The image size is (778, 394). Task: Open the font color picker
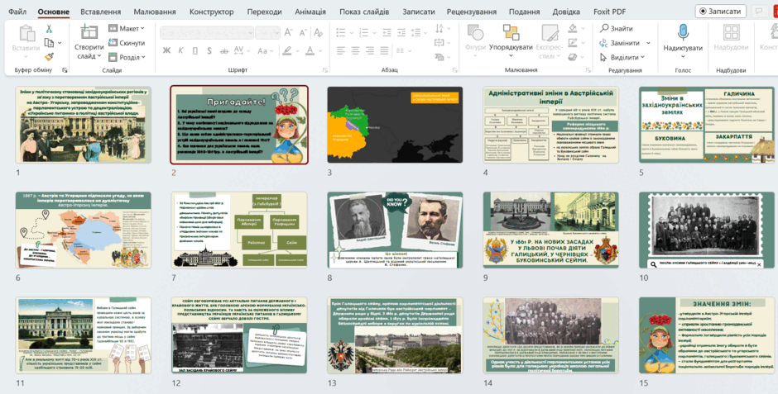pyautogui.click(x=321, y=50)
